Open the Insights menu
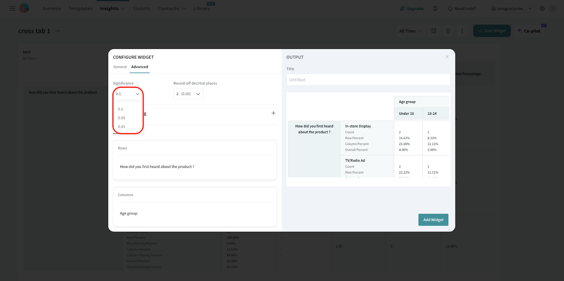This screenshot has height=281, width=564. coord(112,8)
